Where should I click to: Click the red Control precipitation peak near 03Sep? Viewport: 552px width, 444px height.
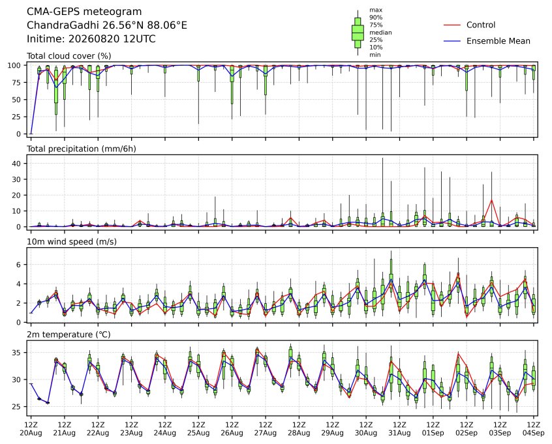pyautogui.click(x=491, y=200)
